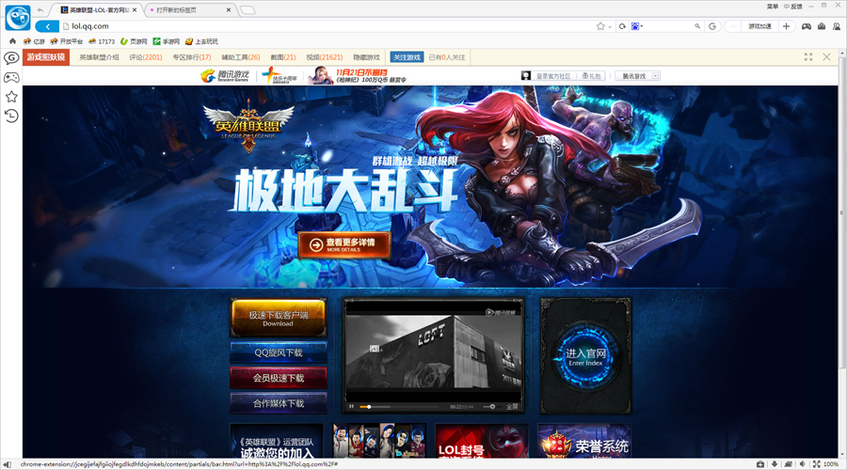Screen dimensions: 847x470
Task: Click the reload icon in address bar
Action: coord(622,26)
